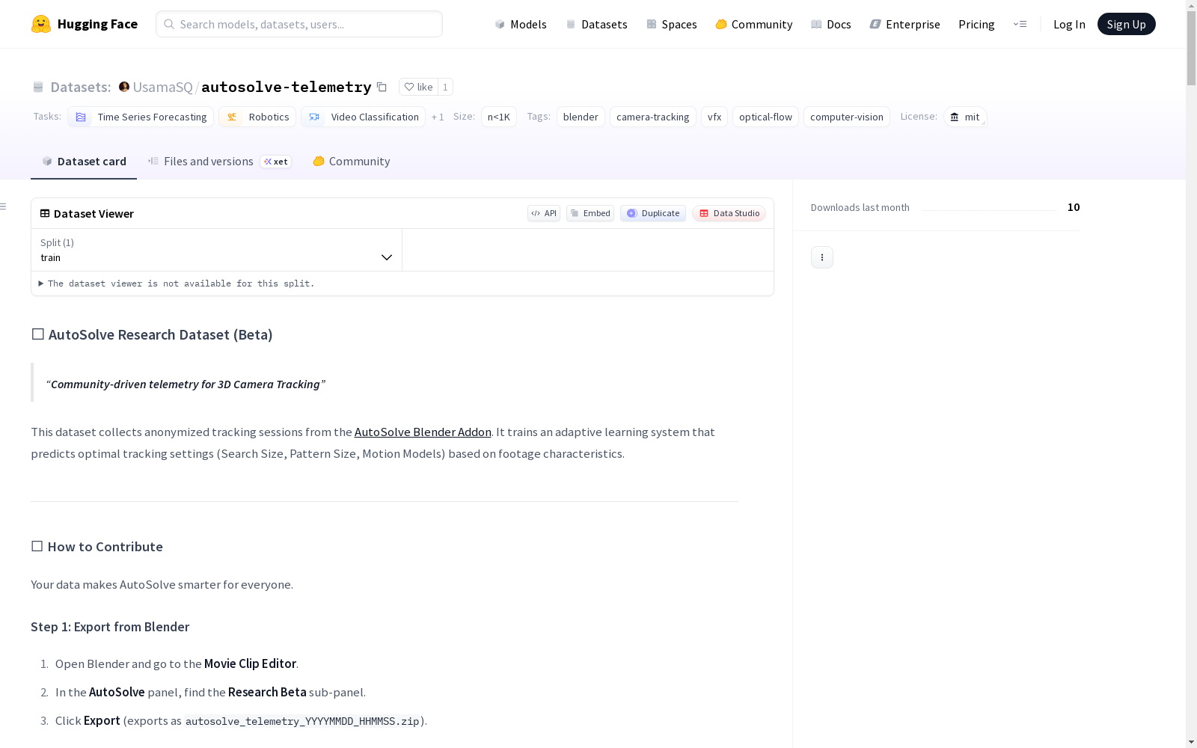Click the autosolve-telemetry dataset title
The height and width of the screenshot is (748, 1197).
(286, 87)
